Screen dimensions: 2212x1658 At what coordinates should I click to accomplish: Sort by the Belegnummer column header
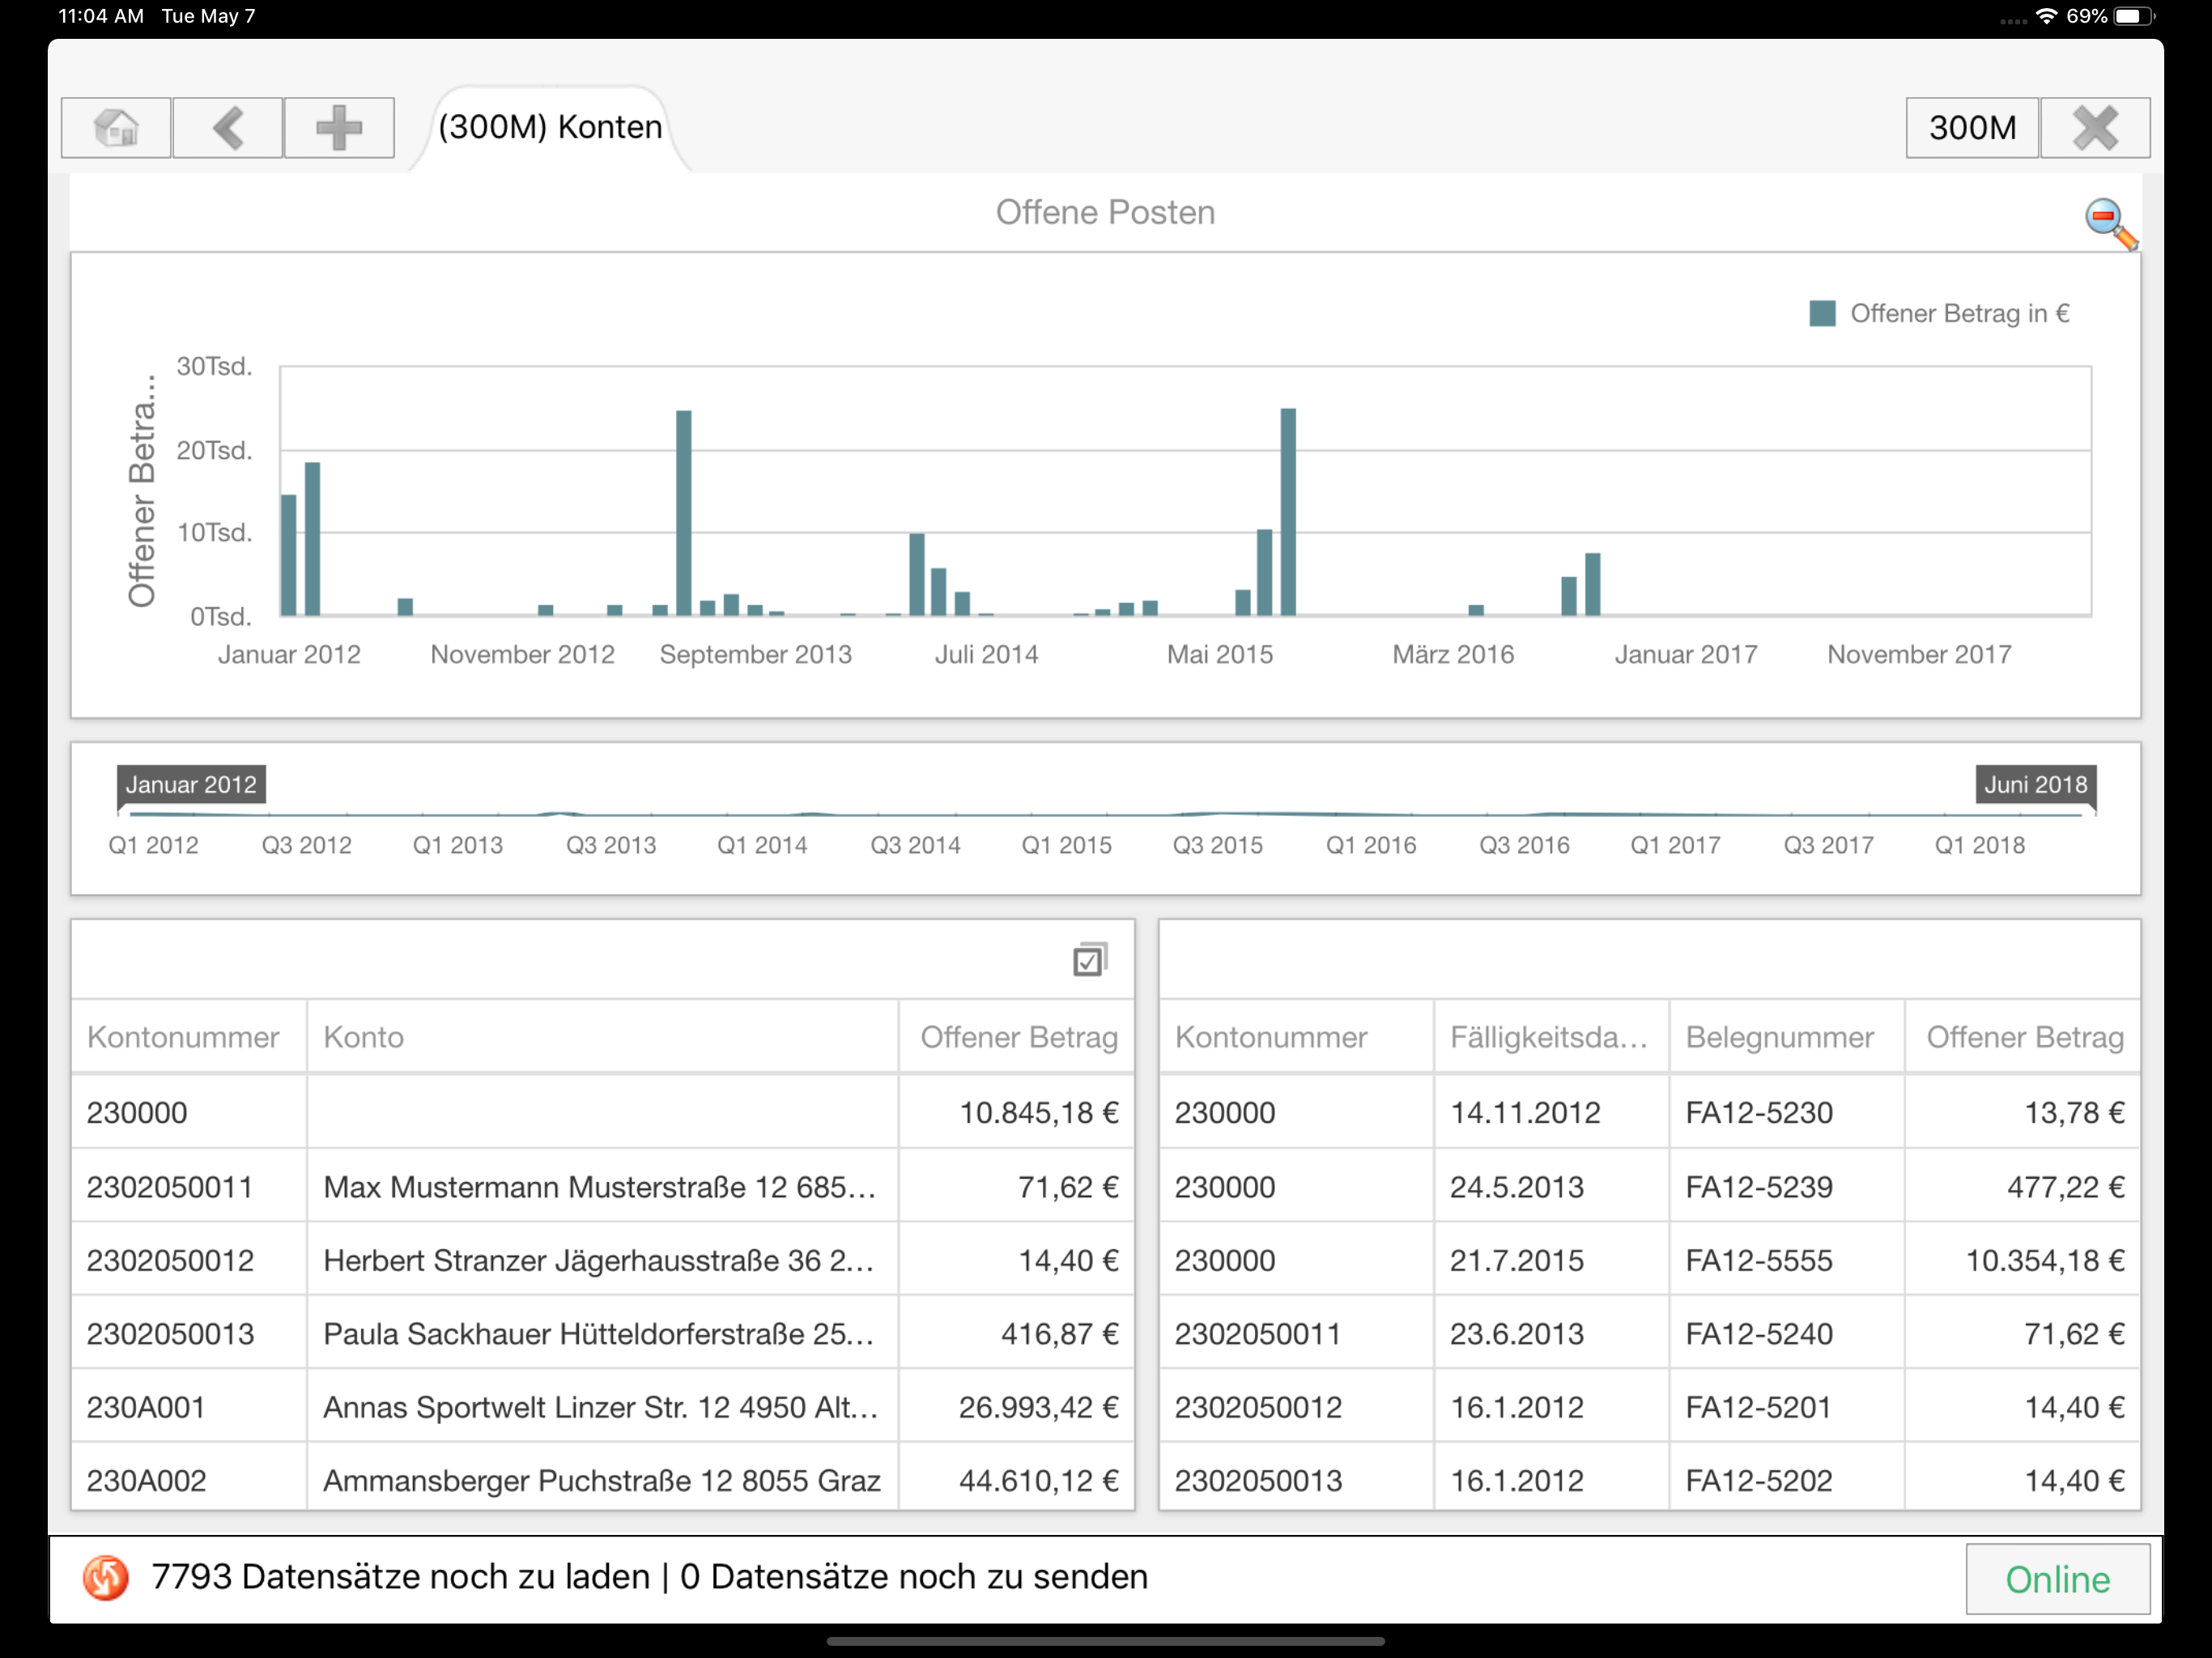coord(1787,1037)
